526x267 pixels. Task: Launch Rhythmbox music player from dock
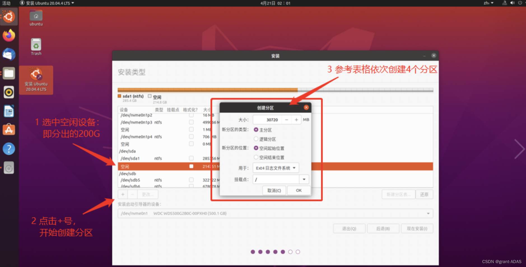[x=9, y=92]
